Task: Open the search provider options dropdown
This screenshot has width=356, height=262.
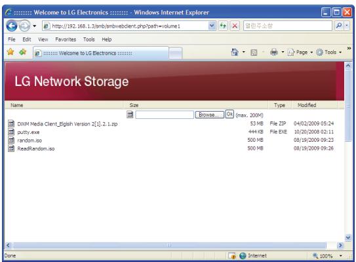Action: [x=347, y=26]
